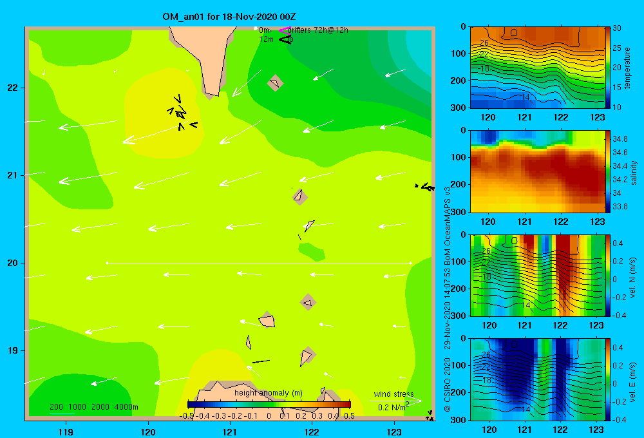Click the main map longitude label 123
Viewport: 644px width, 438px height.
(x=394, y=432)
